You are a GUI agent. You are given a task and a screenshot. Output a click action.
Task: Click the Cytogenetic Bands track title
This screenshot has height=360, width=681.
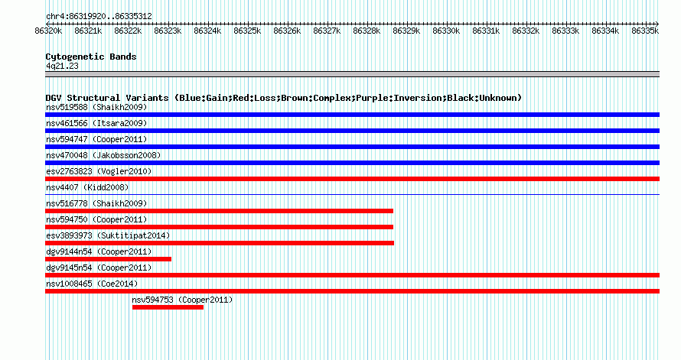tap(91, 57)
